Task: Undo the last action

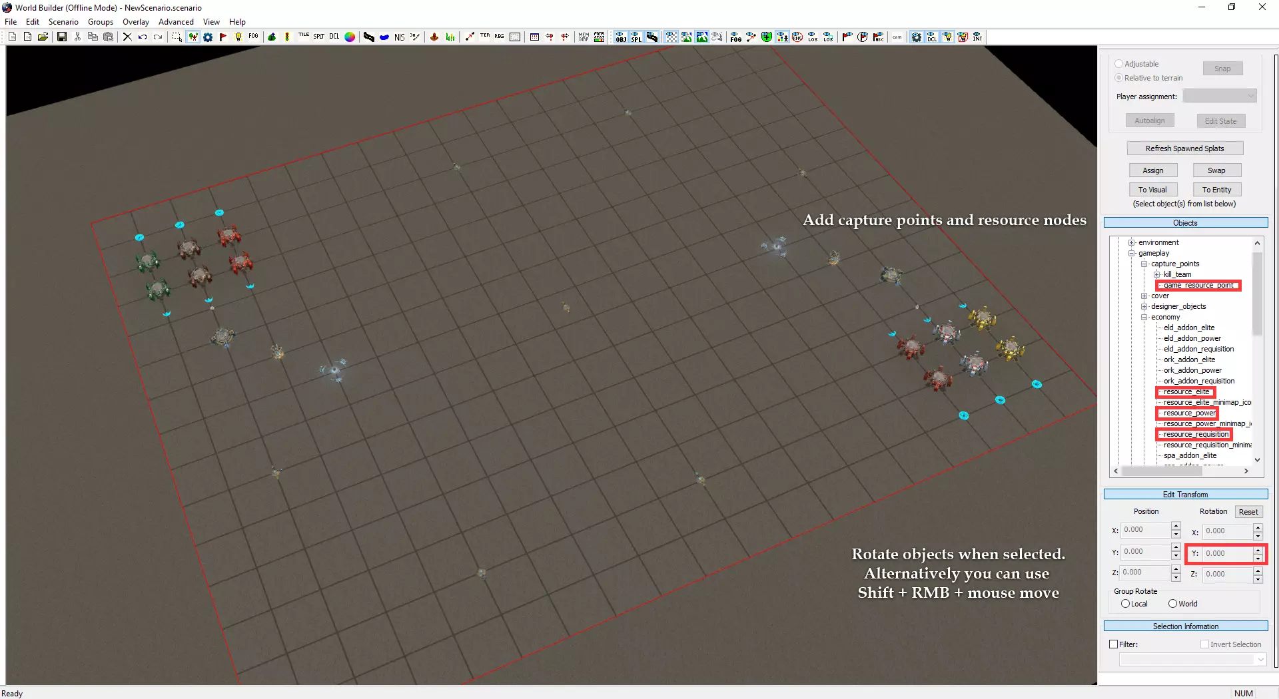Action: tap(143, 37)
